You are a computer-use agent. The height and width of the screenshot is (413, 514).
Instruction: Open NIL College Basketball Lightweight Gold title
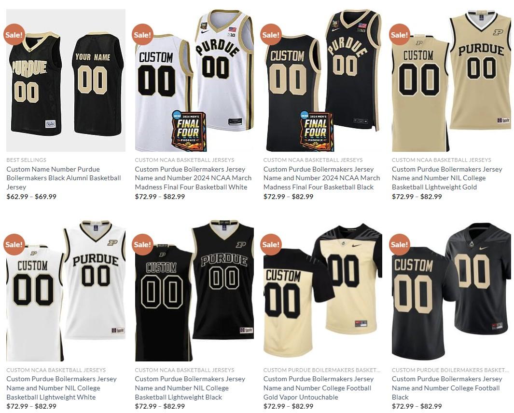tap(447, 178)
